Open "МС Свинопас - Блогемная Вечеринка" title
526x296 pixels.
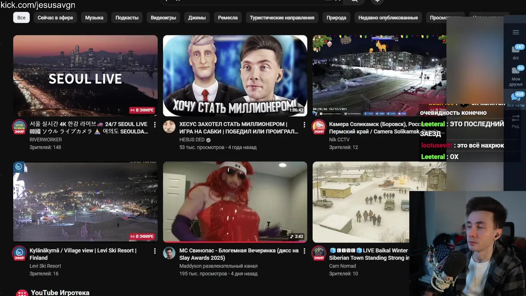coord(239,254)
